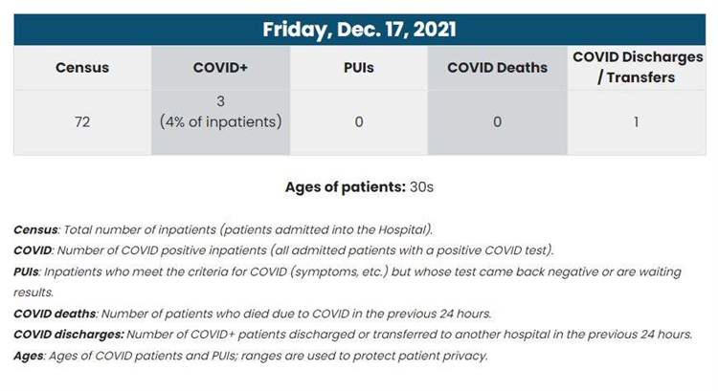Image resolution: width=718 pixels, height=391 pixels.
Task: Click the COVID Deaths column header
Action: click(498, 68)
